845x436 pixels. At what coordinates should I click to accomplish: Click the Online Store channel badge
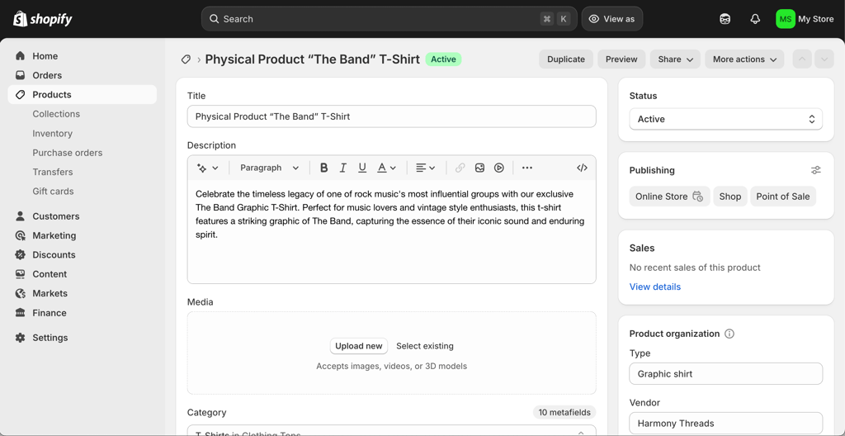669,197
